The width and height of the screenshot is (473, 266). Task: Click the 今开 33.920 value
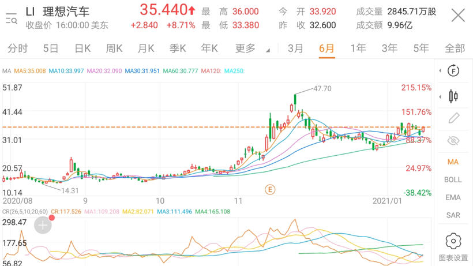coord(323,12)
